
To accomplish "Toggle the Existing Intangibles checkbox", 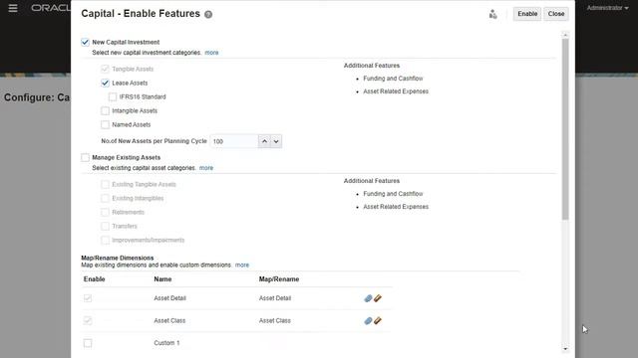I will [105, 198].
